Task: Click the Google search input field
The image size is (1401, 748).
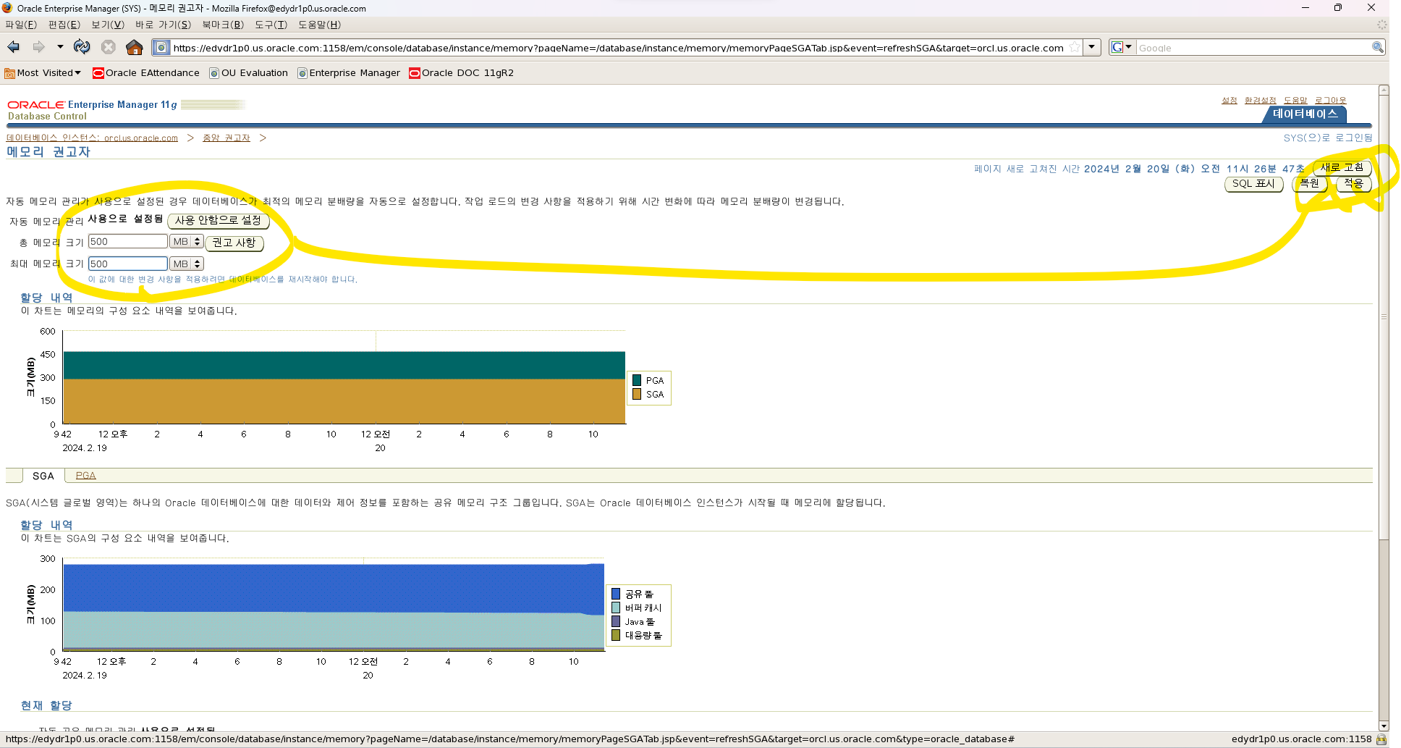Action: click(1253, 48)
